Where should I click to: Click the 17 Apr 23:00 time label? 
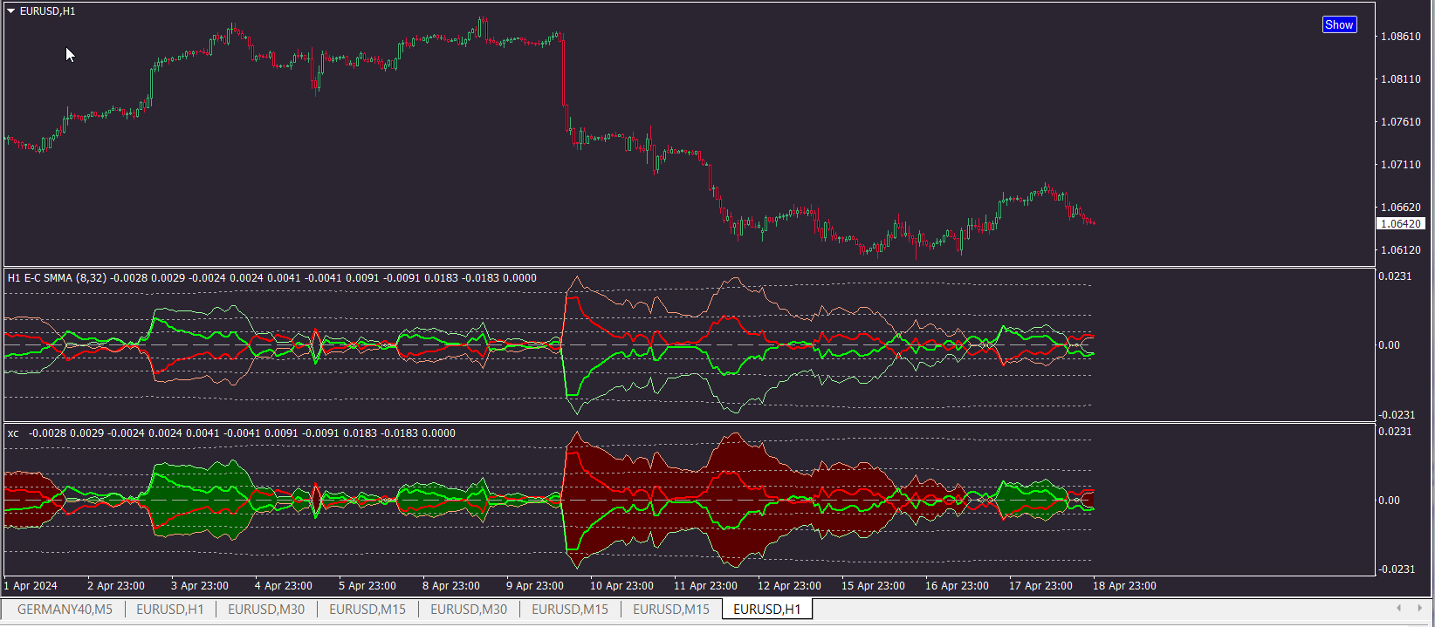[1040, 586]
